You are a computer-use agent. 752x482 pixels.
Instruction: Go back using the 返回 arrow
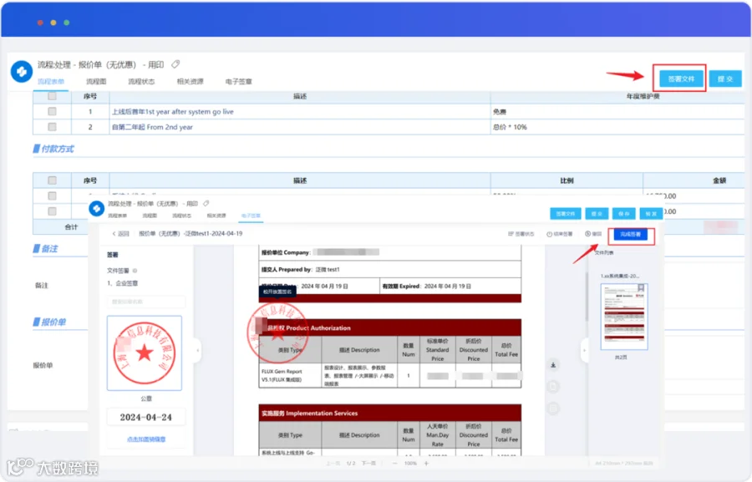tap(114, 234)
